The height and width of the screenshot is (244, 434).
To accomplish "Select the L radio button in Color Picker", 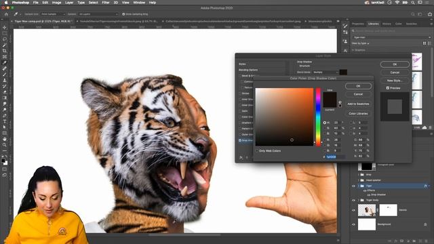I will point(351,123).
